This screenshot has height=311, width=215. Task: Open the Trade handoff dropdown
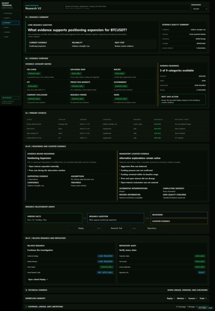coord(203,299)
